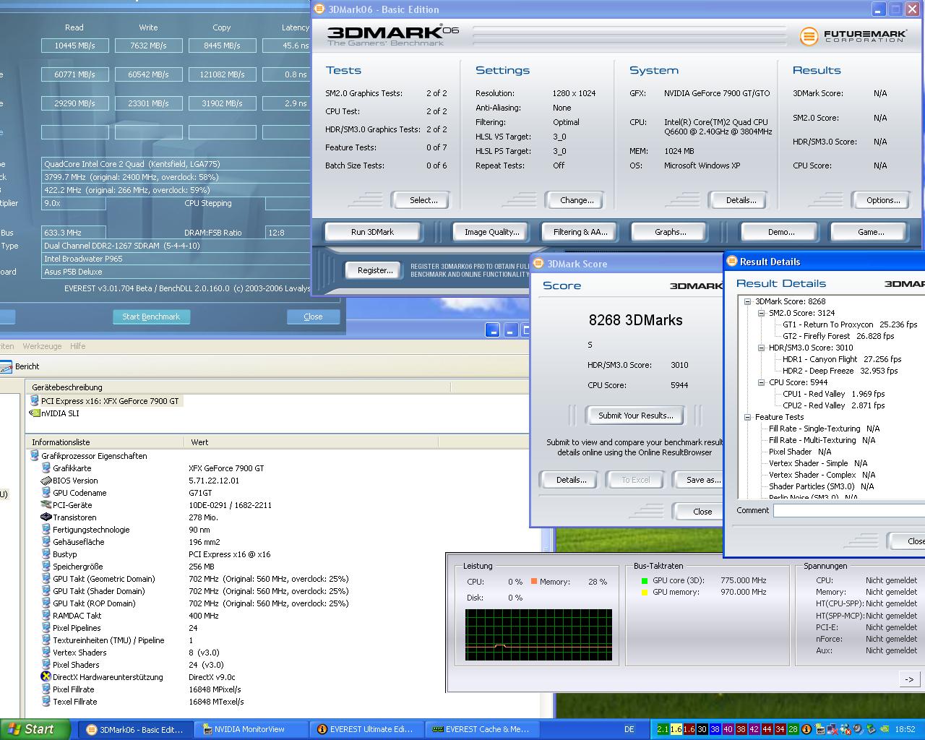Click the Transistoren row icon
Screen dimensions: 925x740
pyautogui.click(x=46, y=517)
